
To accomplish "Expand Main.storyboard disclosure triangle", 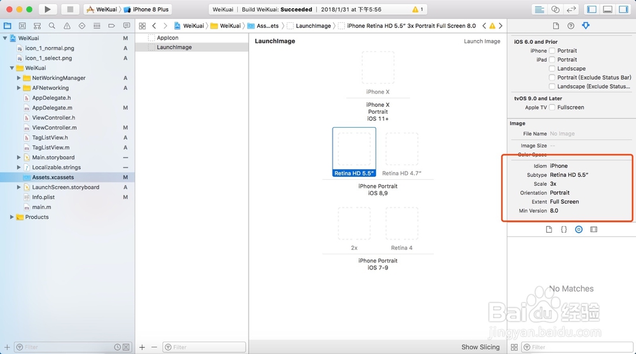I will pos(18,158).
